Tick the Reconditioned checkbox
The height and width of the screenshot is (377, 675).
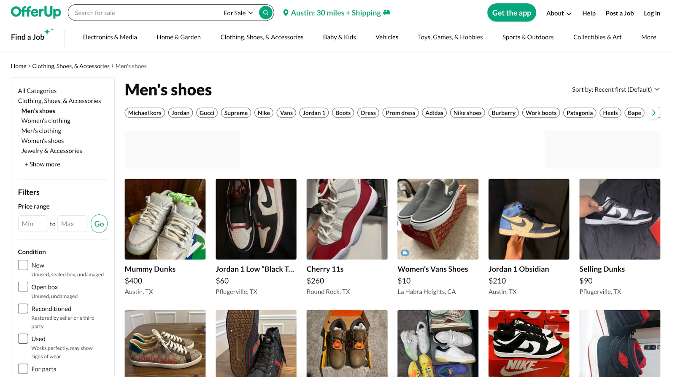[x=23, y=308]
